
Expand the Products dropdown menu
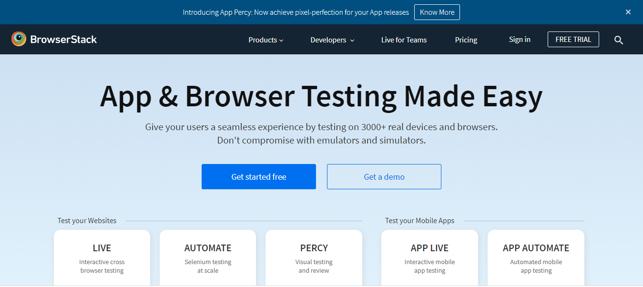tap(266, 40)
